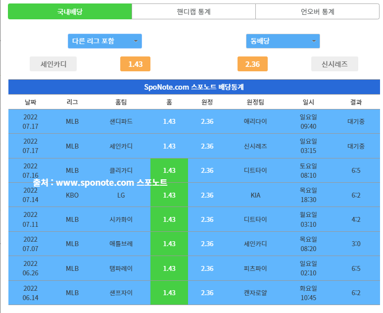Click the 날짜 column header
This screenshot has width=383, height=313.
(x=30, y=102)
